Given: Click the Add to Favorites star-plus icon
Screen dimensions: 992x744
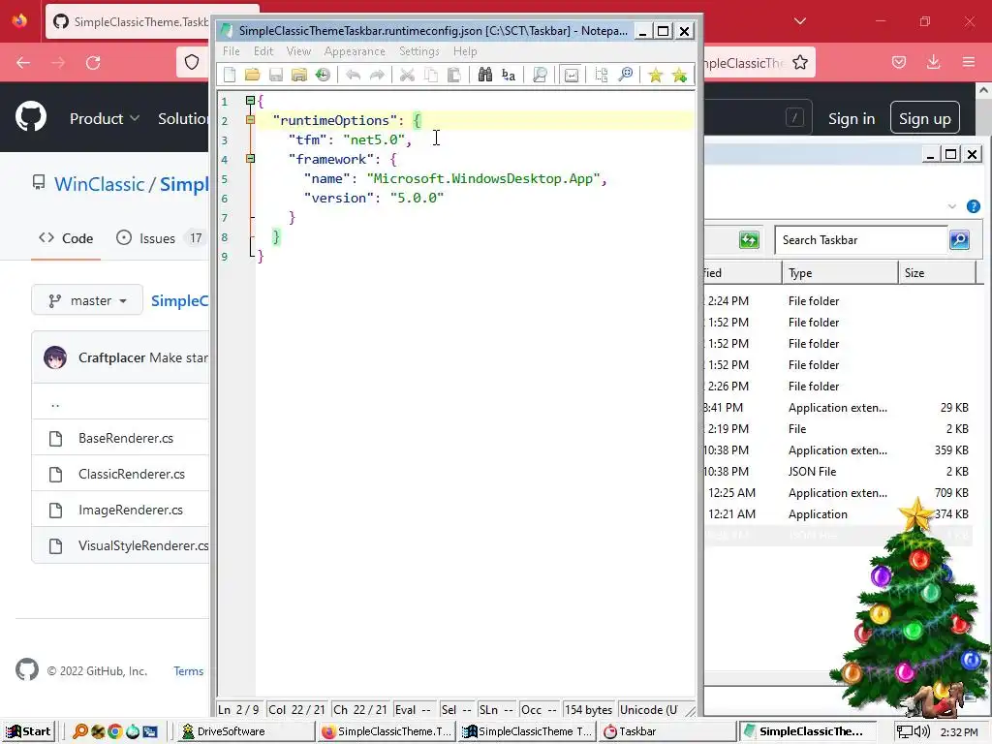Looking at the screenshot, I should [679, 76].
